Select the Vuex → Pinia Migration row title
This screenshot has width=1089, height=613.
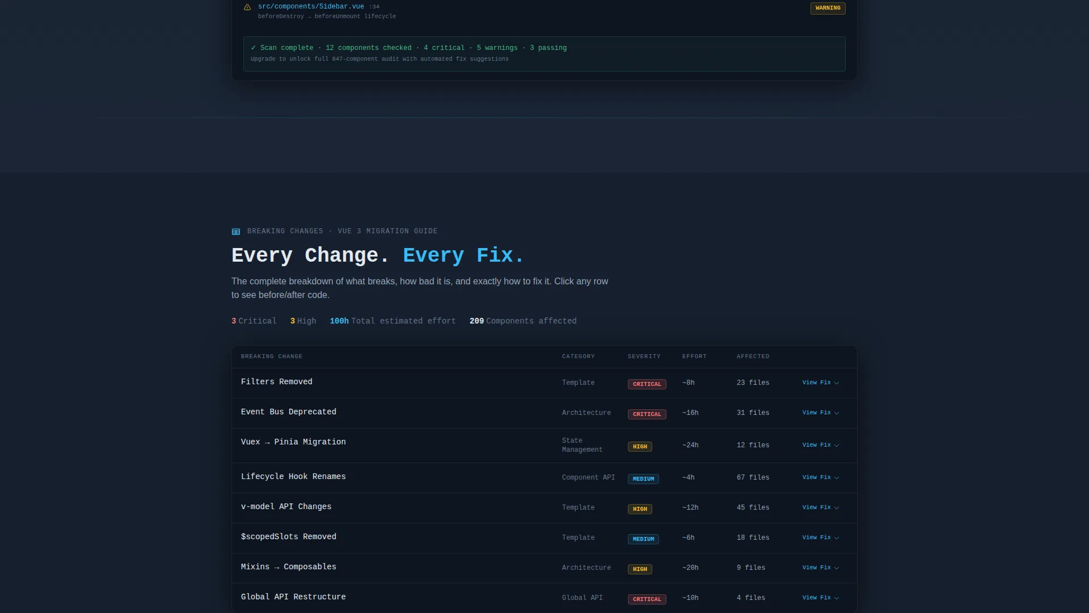[x=293, y=442]
